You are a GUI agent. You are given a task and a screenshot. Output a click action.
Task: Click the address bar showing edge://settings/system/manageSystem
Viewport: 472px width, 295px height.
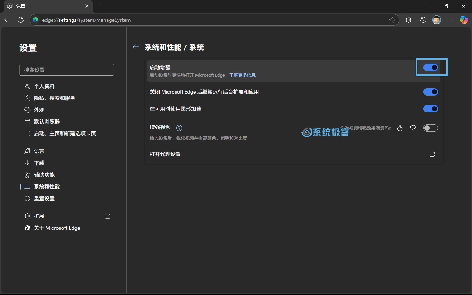click(214, 20)
